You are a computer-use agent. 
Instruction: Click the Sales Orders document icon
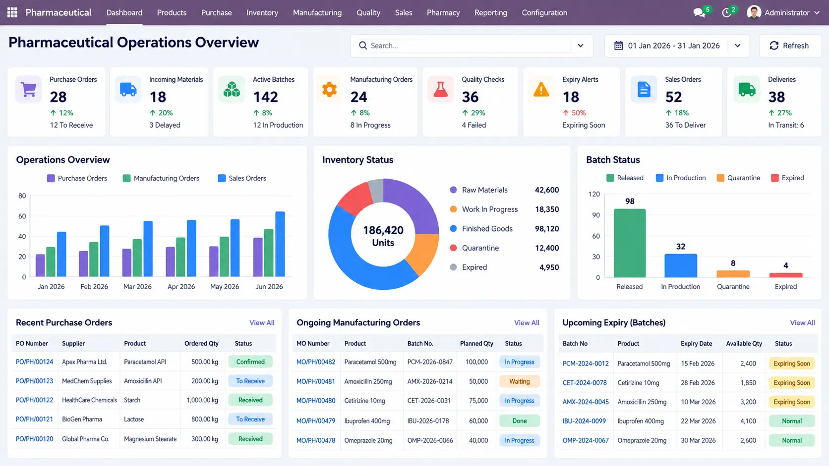[644, 90]
